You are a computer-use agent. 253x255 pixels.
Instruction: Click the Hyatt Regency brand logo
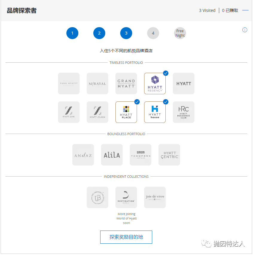coord(155,84)
